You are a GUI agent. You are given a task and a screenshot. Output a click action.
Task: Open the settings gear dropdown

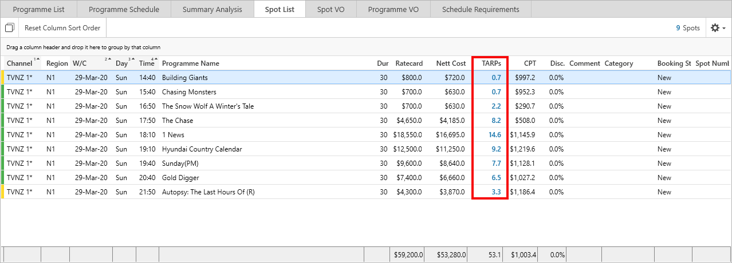coord(718,28)
